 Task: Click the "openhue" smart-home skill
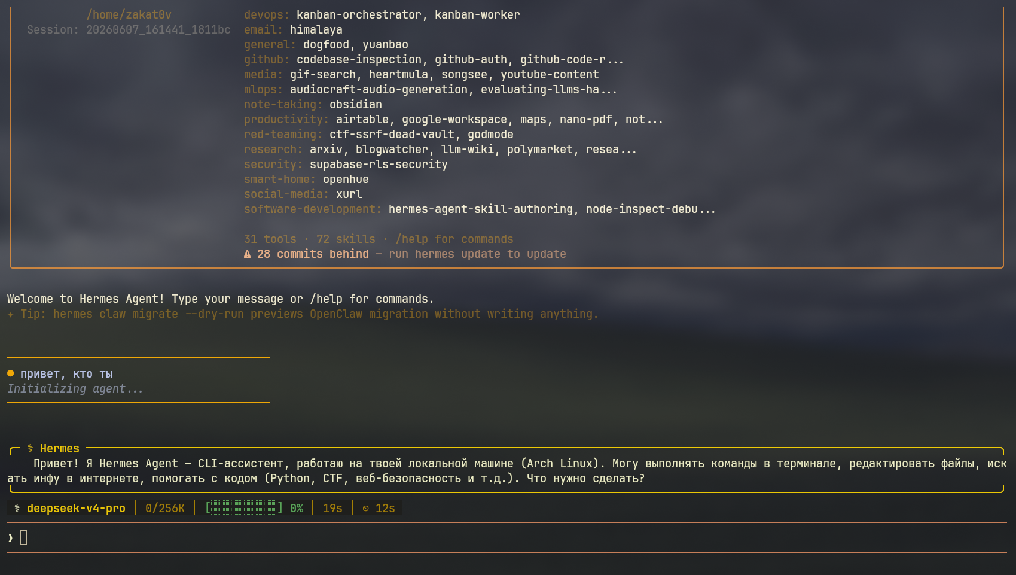pos(346,180)
